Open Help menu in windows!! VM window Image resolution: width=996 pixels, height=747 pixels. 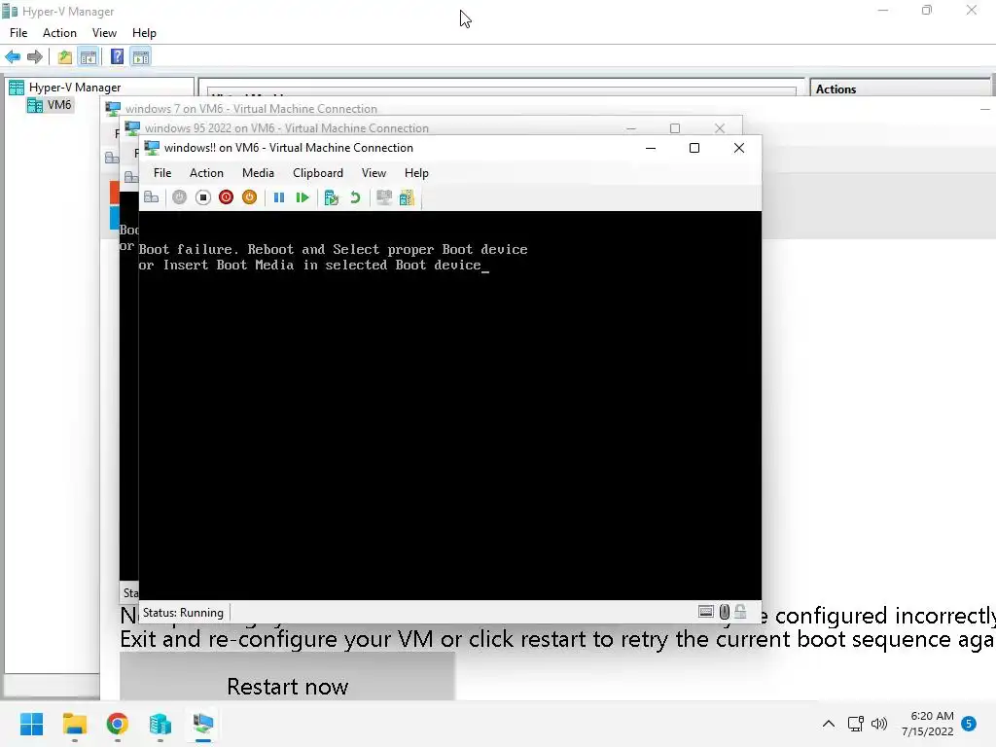(416, 173)
